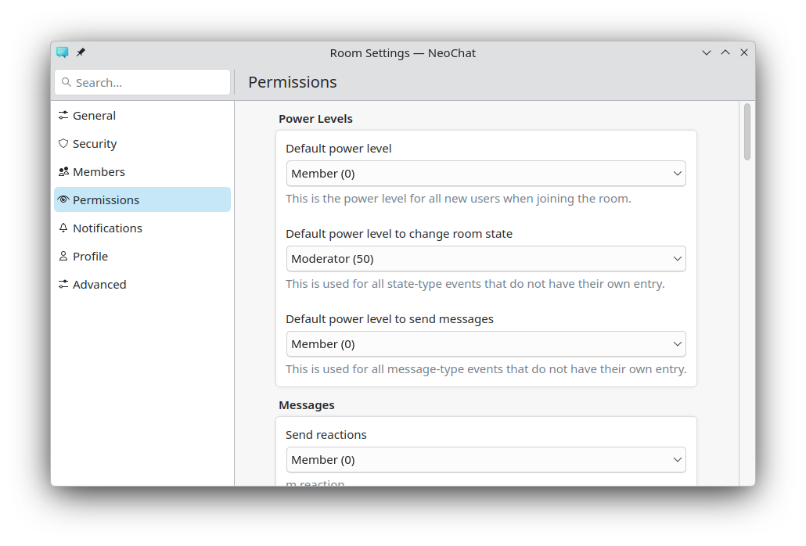Open the Send reactions dropdown
This screenshot has height=546, width=806.
click(x=486, y=460)
